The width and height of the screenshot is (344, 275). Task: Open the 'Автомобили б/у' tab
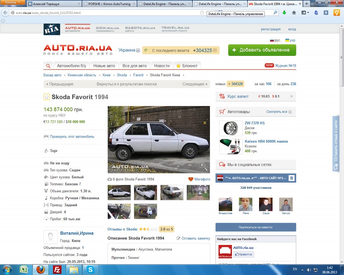72,66
